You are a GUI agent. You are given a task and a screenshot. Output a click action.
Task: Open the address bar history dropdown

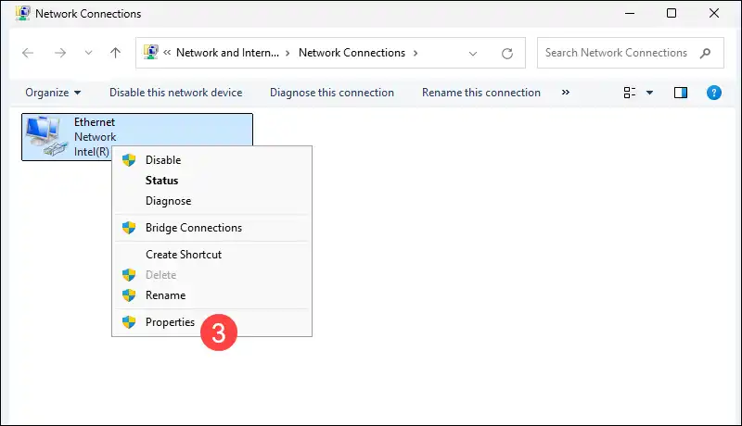(474, 53)
